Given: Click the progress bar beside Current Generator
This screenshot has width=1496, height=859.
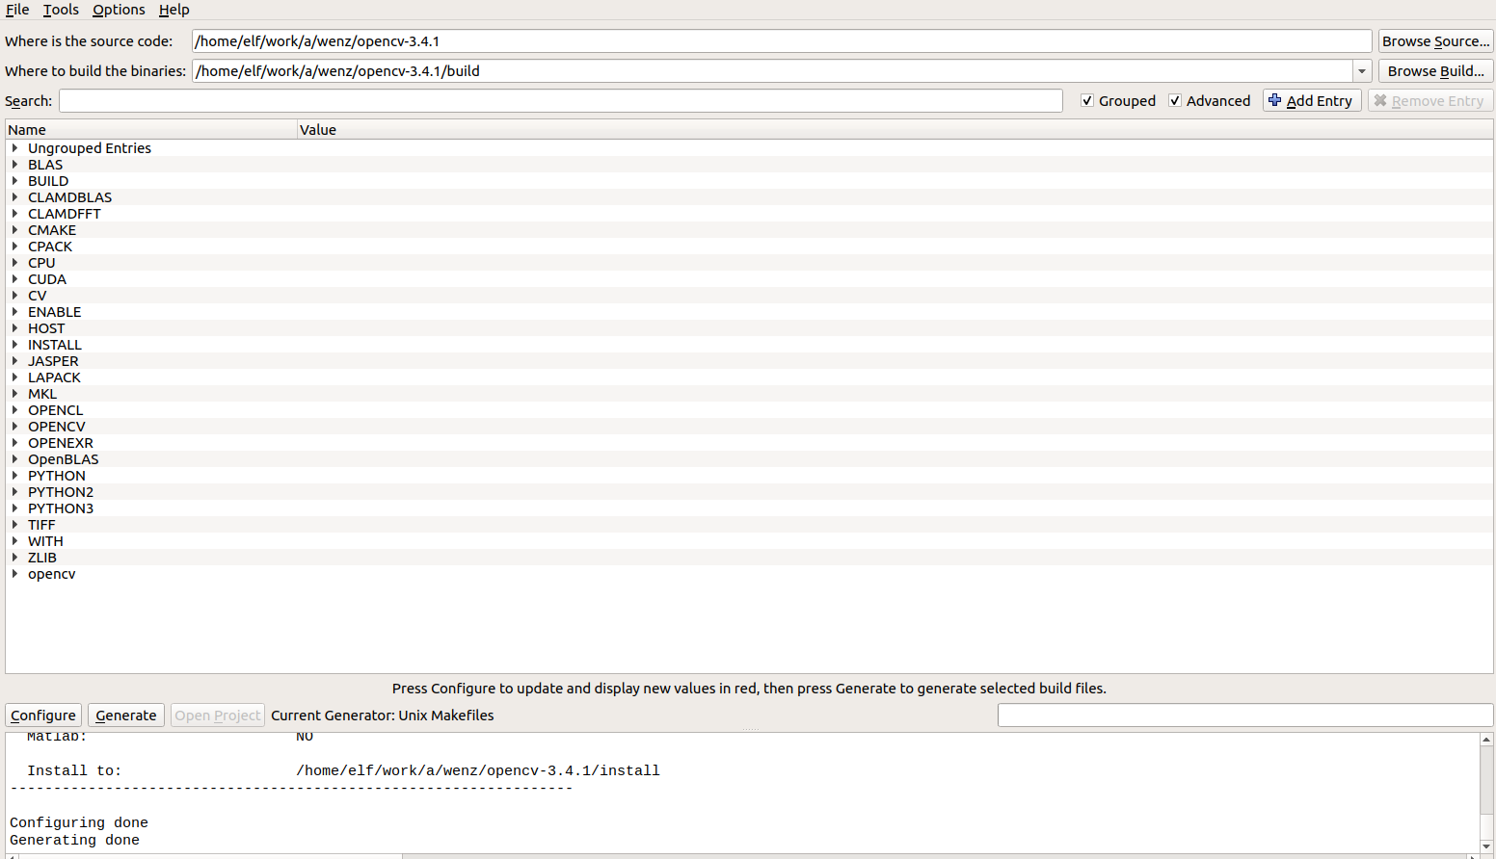Looking at the screenshot, I should click(x=1245, y=716).
